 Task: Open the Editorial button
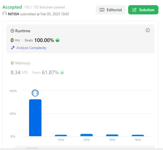pos(111,10)
